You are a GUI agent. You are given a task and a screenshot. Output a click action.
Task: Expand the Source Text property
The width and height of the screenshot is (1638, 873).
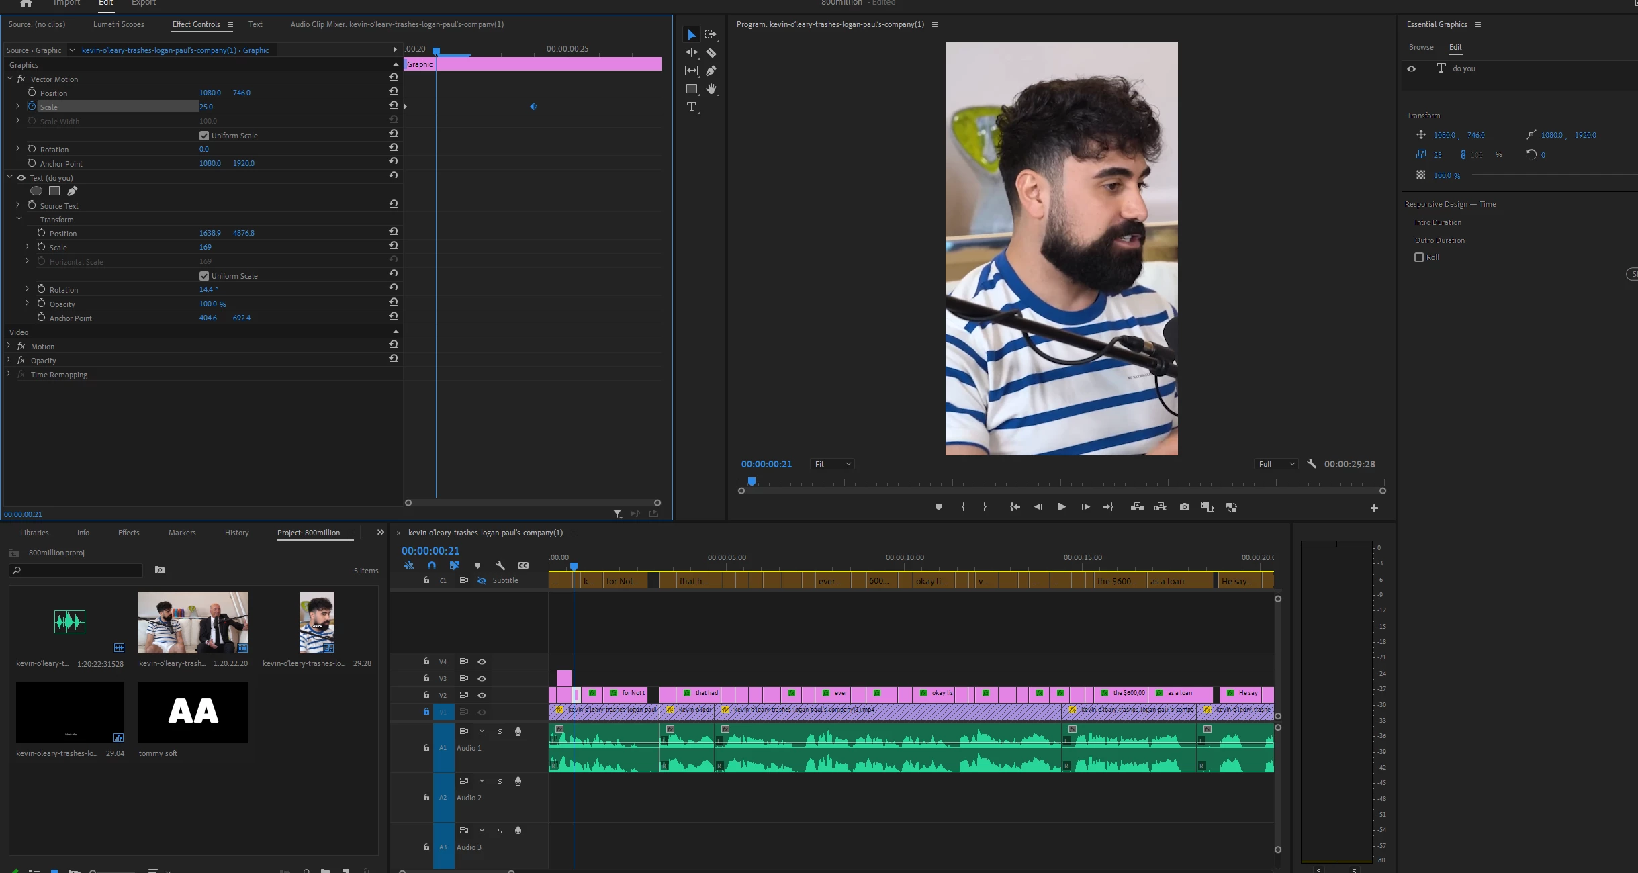click(x=18, y=205)
